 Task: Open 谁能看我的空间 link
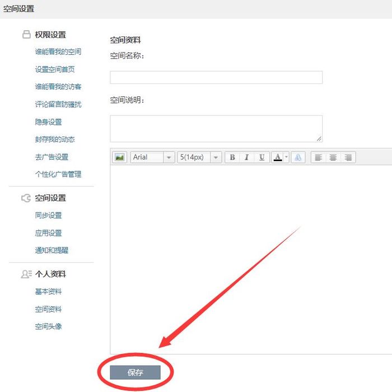pos(58,52)
